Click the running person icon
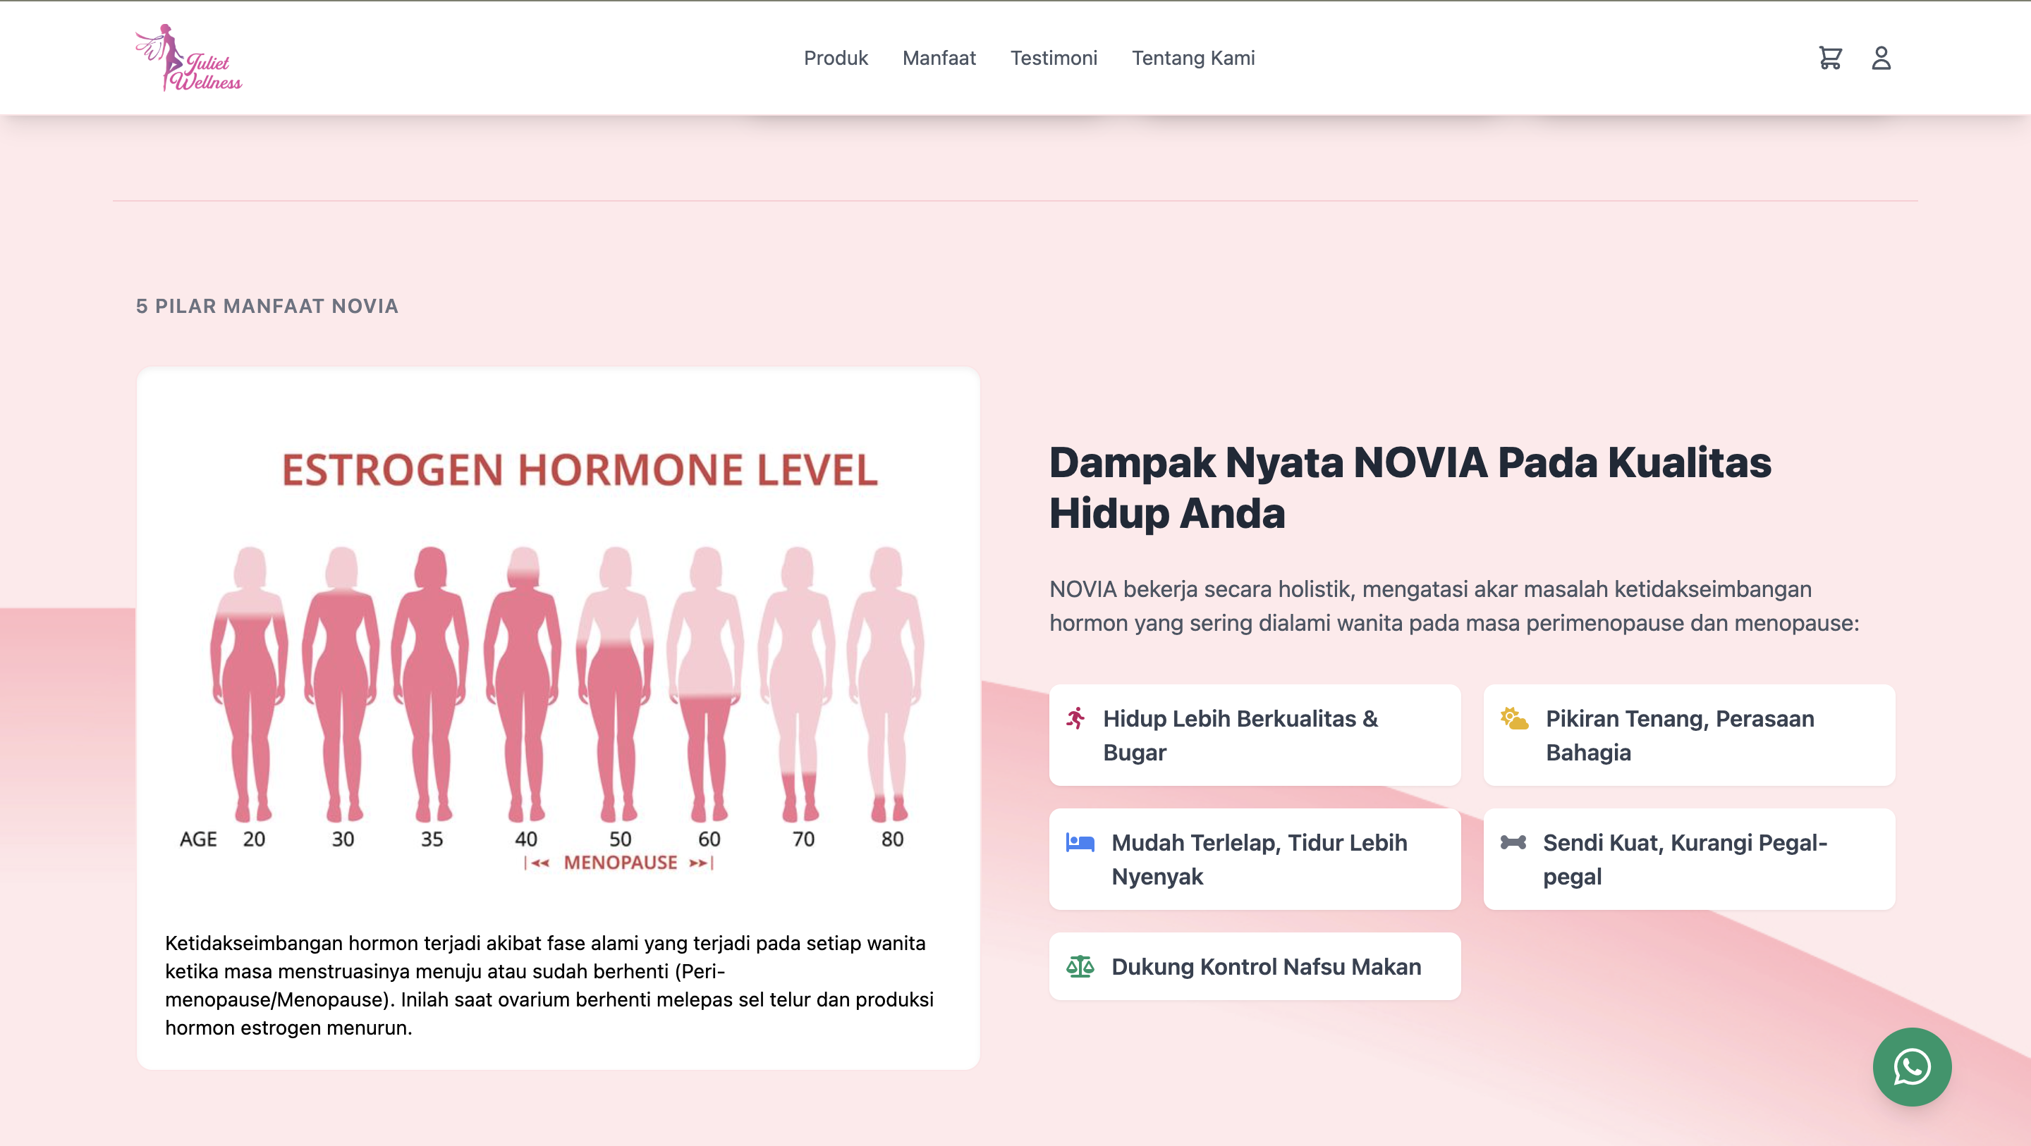 (1076, 718)
